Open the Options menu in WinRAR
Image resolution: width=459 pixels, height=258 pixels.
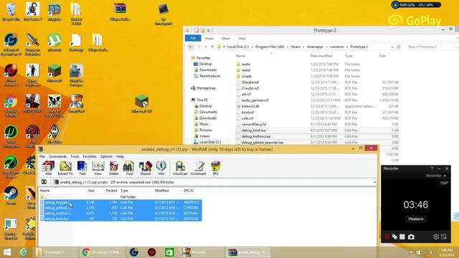click(x=106, y=156)
